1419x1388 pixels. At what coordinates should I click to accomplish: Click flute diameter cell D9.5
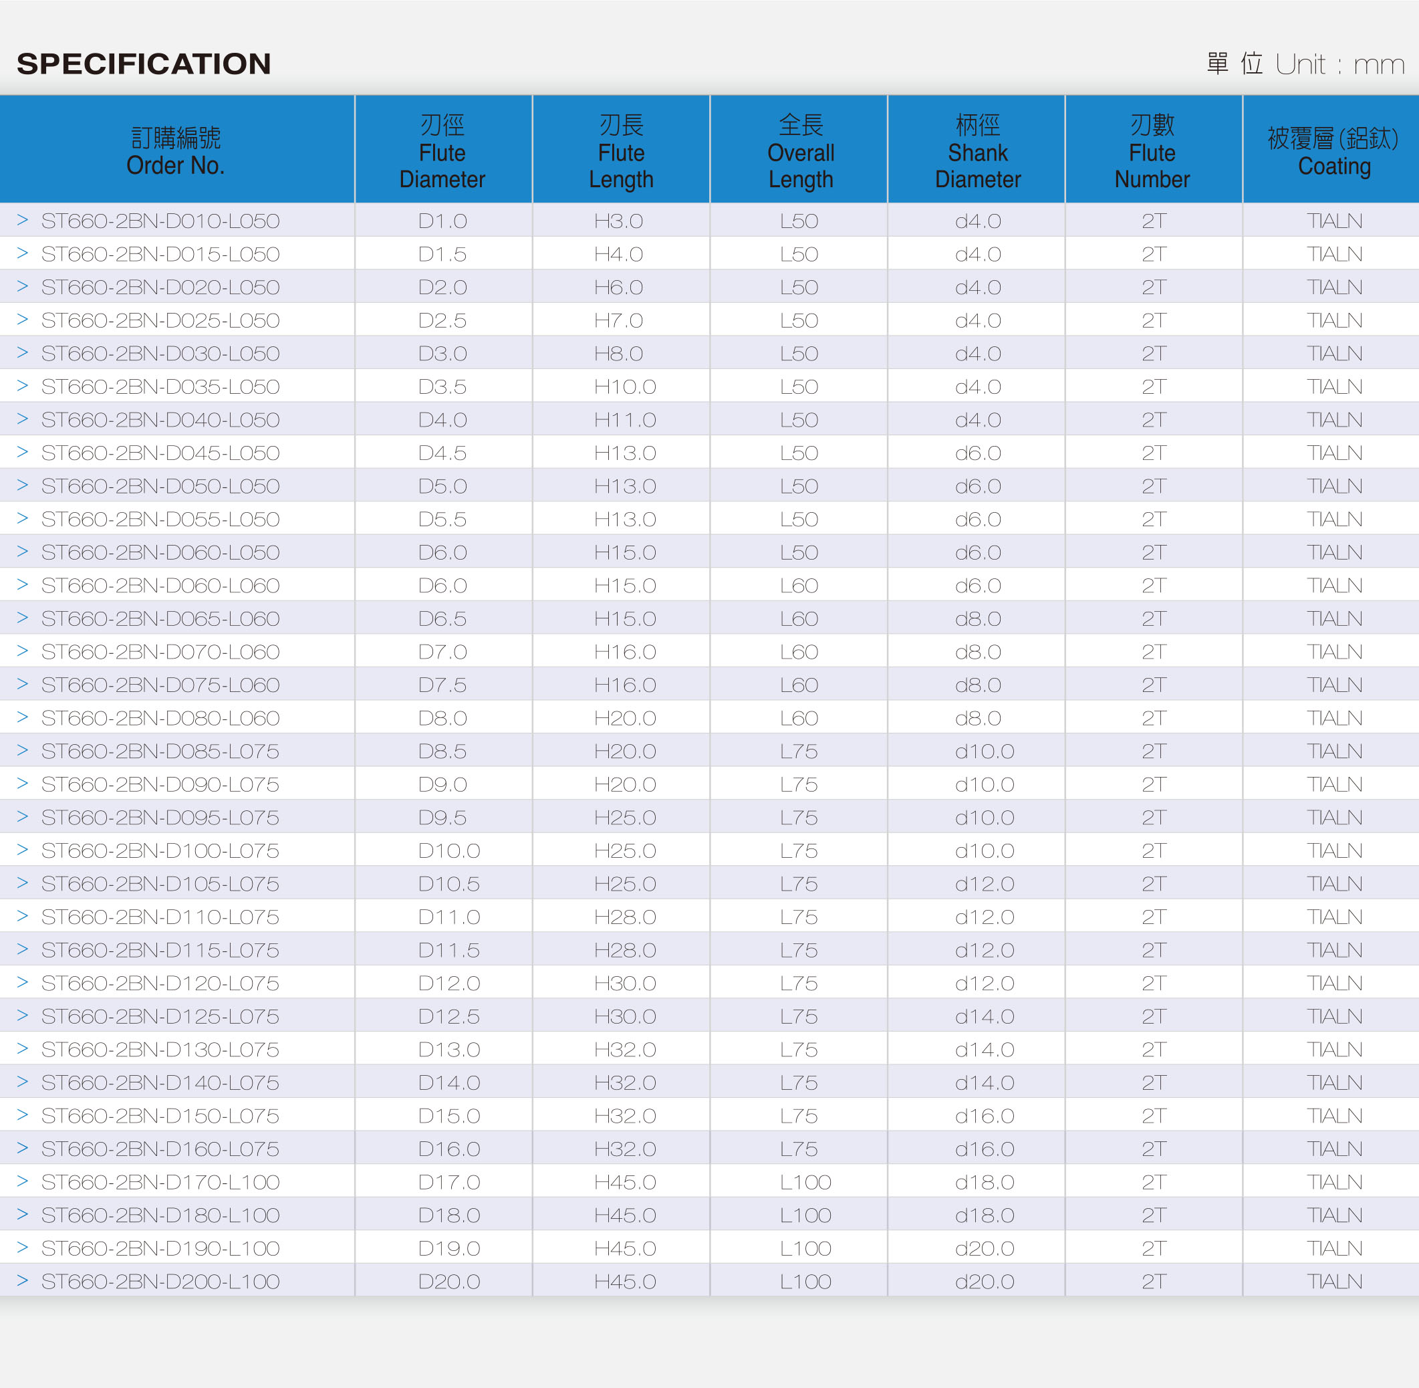[x=442, y=817]
